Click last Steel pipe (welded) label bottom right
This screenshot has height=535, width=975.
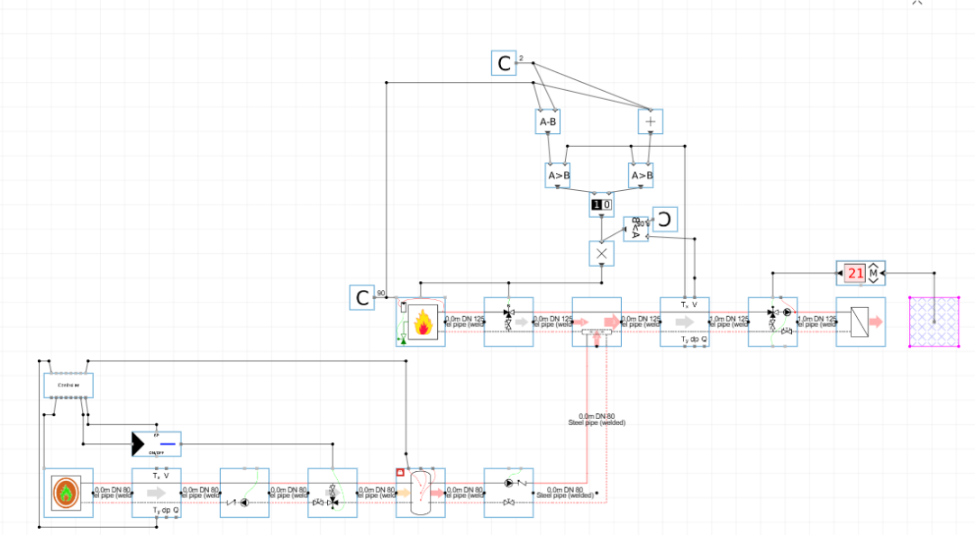tap(565, 496)
